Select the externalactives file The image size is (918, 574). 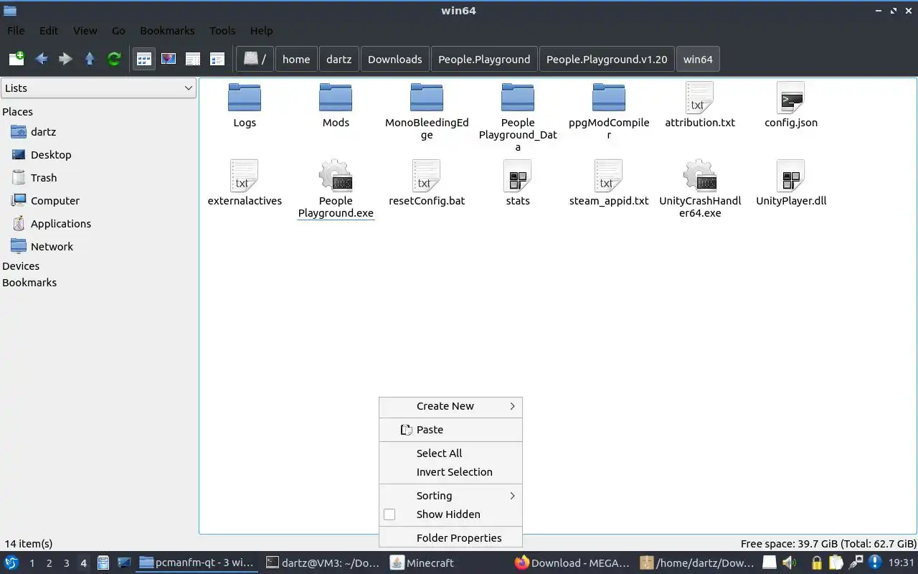point(245,183)
